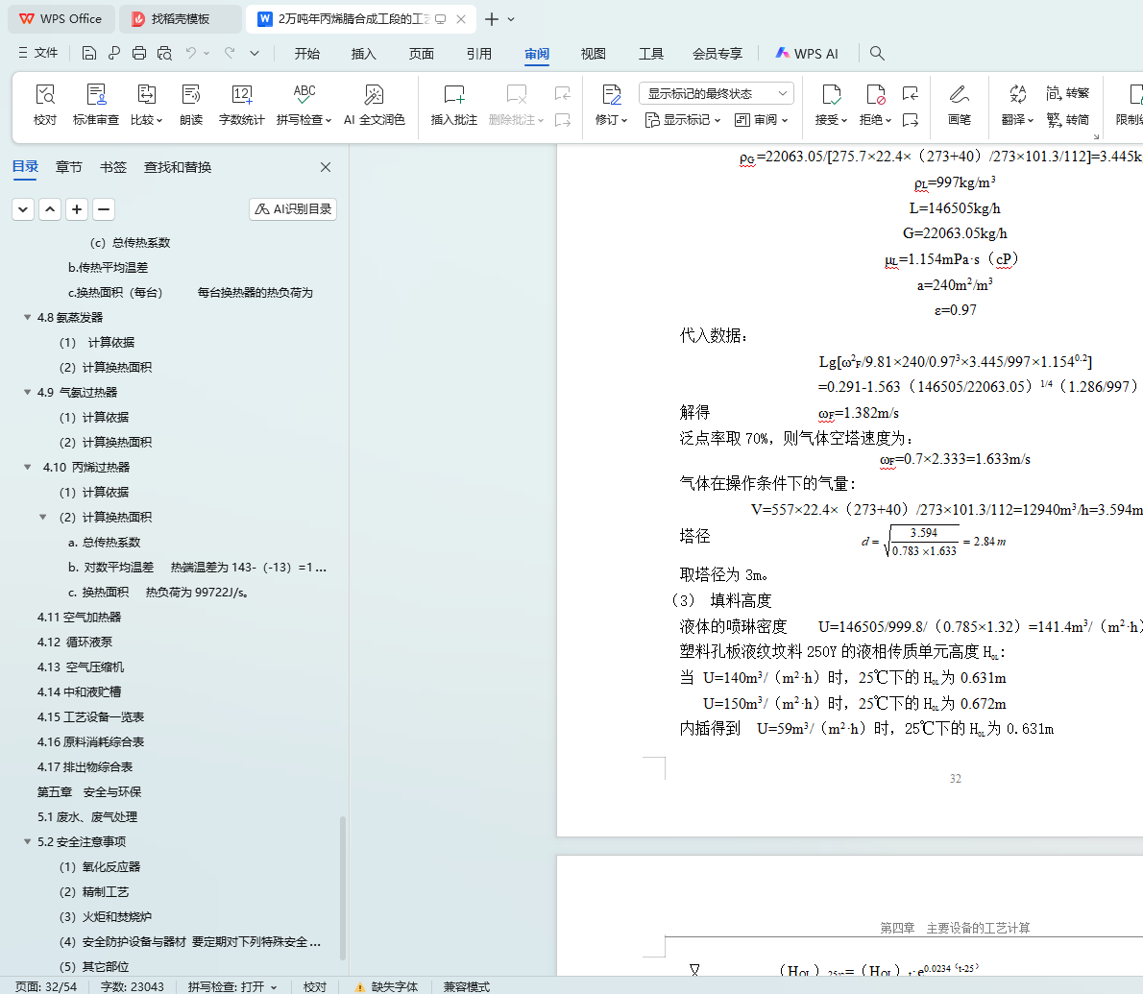Open the 字数统计 word count tool

[x=241, y=105]
